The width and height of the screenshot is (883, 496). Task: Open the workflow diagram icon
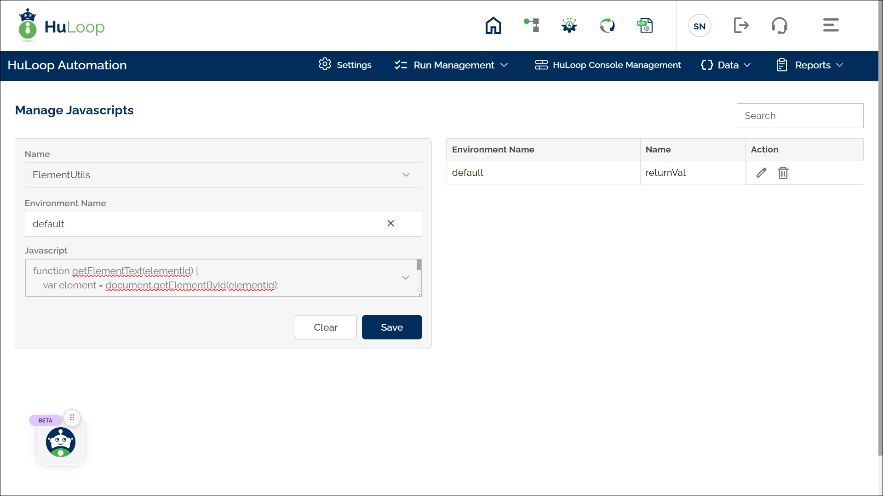(532, 25)
